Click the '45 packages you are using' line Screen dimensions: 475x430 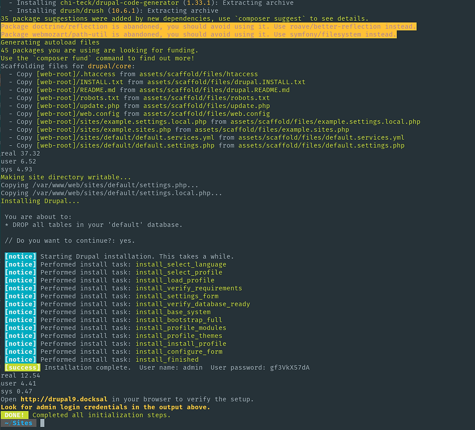pyautogui.click(x=100, y=50)
